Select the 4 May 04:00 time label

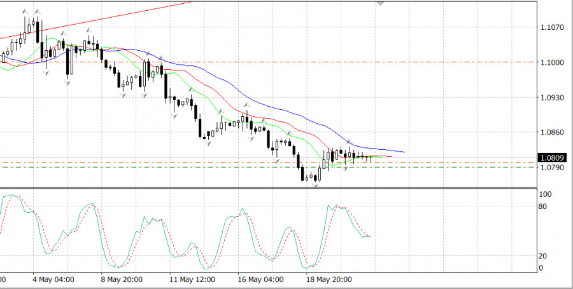52,279
